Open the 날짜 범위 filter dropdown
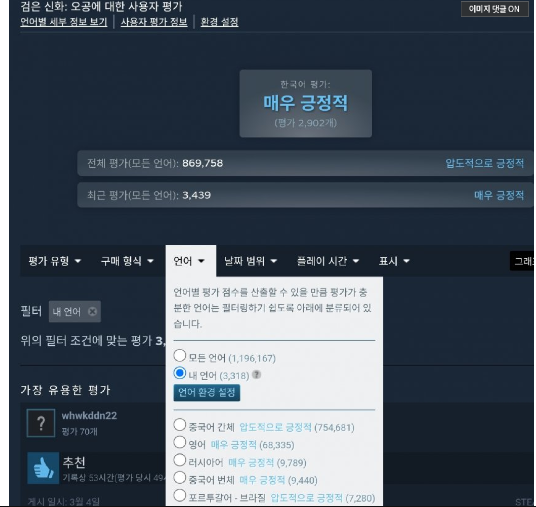The width and height of the screenshot is (536, 507). tap(250, 261)
